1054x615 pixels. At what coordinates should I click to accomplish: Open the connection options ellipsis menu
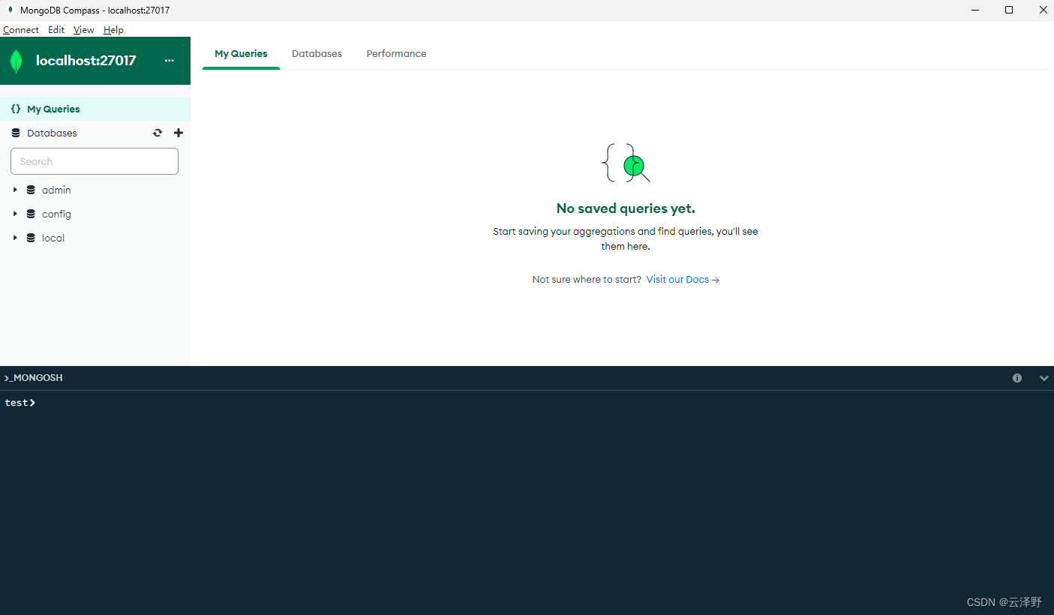coord(170,61)
